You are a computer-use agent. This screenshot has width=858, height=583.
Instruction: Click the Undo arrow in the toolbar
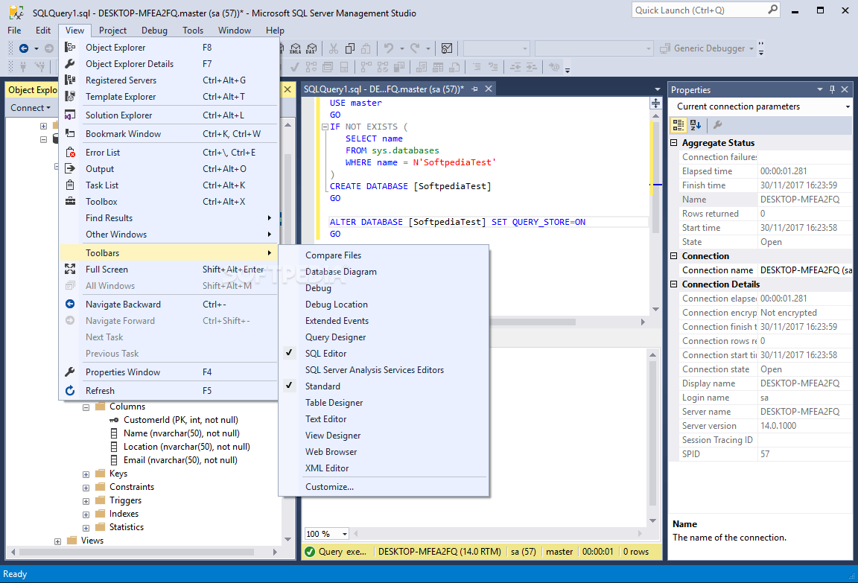click(389, 48)
